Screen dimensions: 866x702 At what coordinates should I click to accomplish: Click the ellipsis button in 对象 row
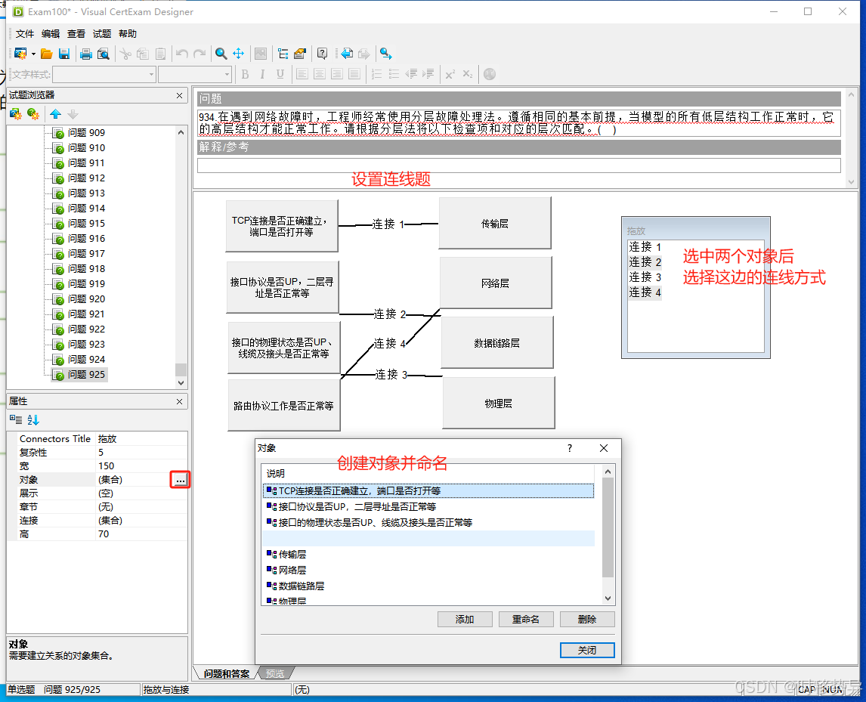coord(180,479)
